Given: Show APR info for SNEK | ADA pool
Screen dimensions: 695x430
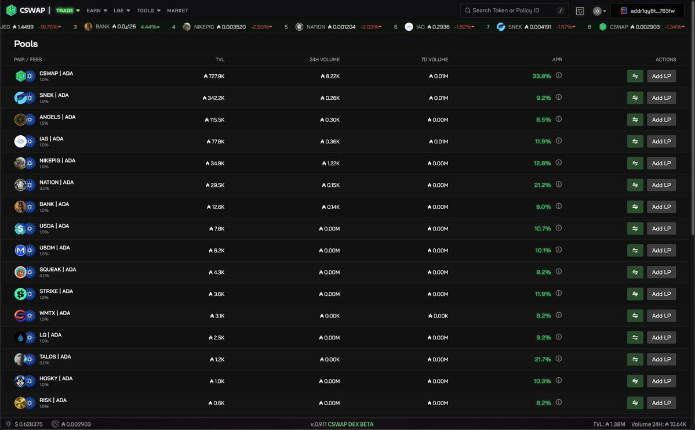Looking at the screenshot, I should (558, 97).
